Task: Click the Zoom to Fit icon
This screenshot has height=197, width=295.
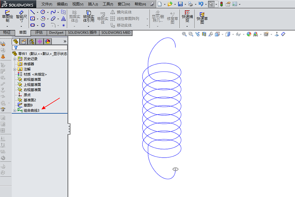Action: tap(184, 34)
